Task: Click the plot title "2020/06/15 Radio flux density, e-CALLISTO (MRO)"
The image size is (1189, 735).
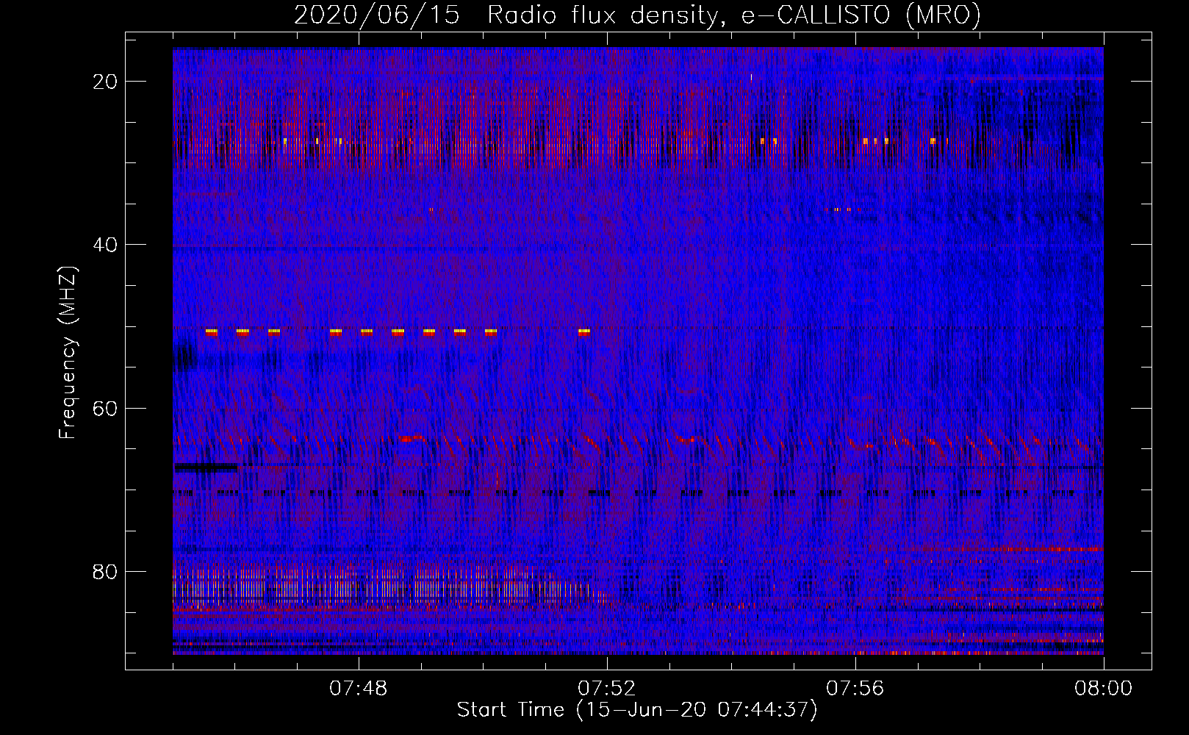Action: click(x=637, y=15)
